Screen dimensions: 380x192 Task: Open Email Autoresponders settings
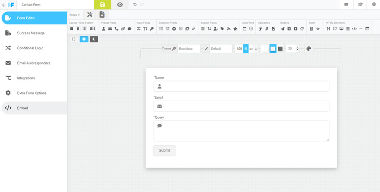[x=34, y=63]
